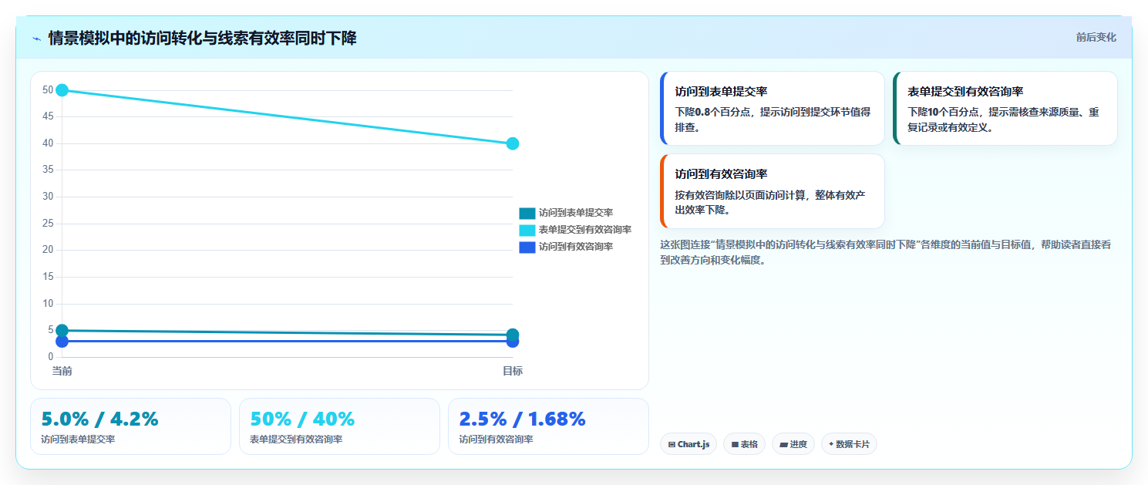Viewport: 1148px width, 485px height.
Task: Click the 数据卡片 tag chip
Action: [x=849, y=444]
